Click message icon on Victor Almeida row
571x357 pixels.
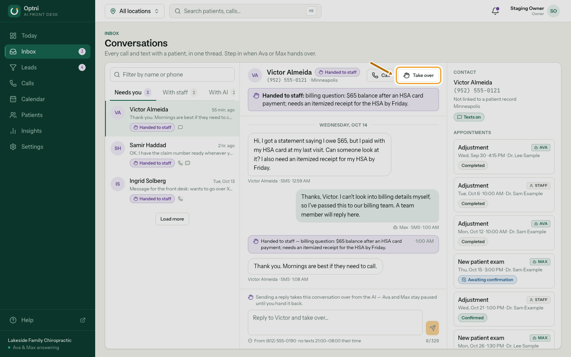pos(180,127)
